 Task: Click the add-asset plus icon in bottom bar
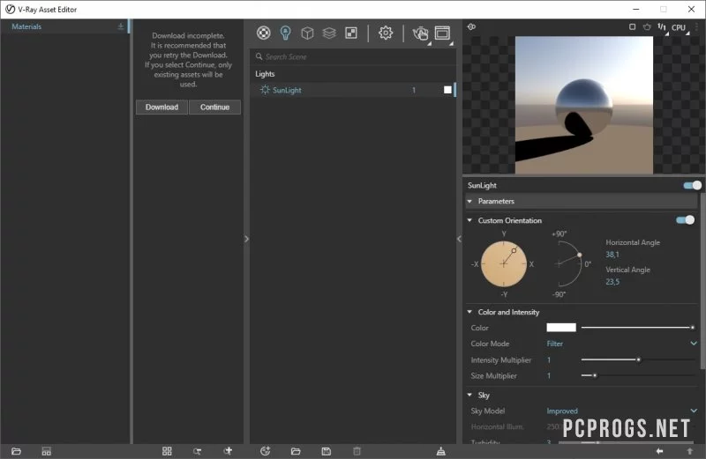point(228,451)
